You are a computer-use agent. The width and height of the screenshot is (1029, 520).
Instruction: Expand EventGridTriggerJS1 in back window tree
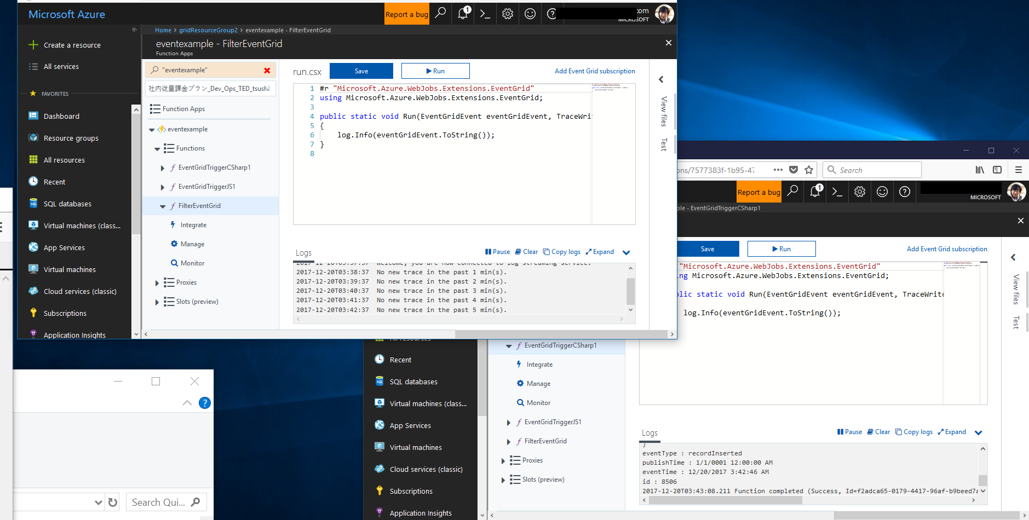coord(509,423)
